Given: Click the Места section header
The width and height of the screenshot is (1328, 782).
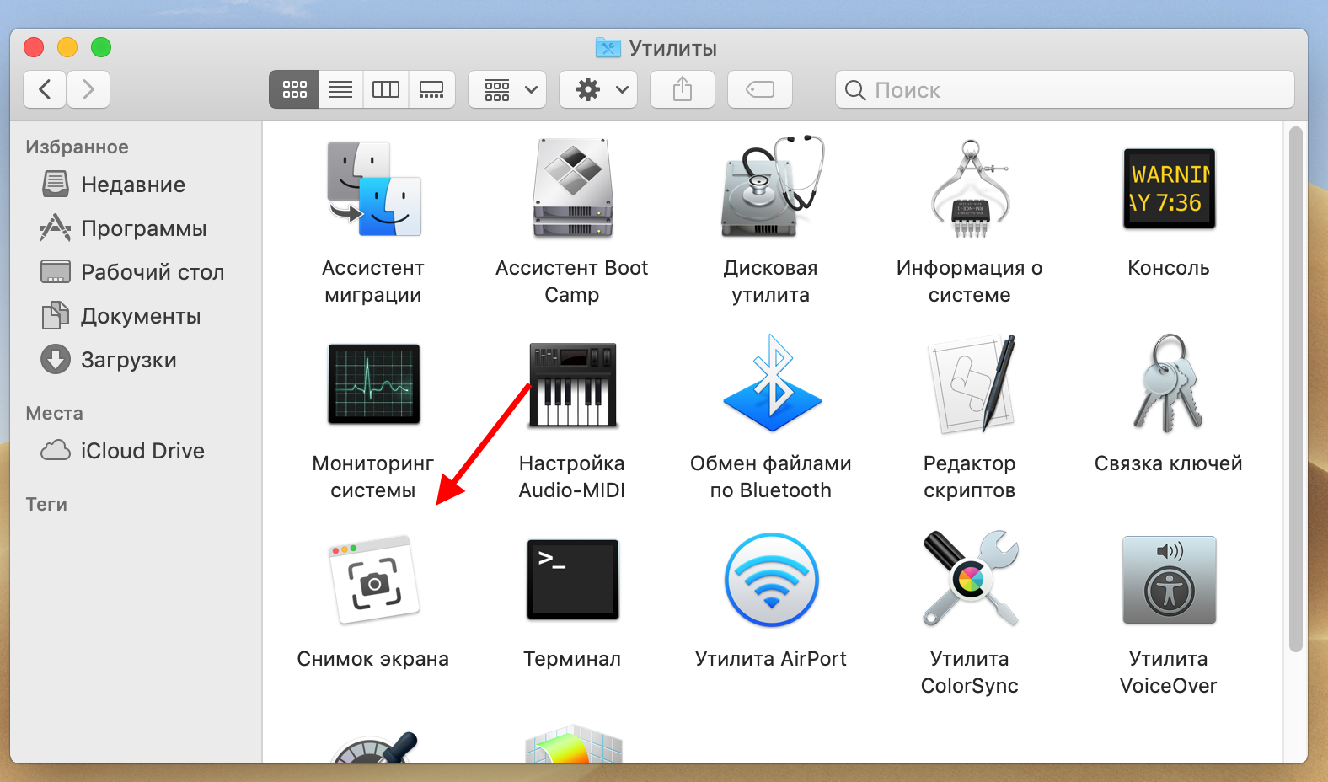Looking at the screenshot, I should tap(54, 413).
